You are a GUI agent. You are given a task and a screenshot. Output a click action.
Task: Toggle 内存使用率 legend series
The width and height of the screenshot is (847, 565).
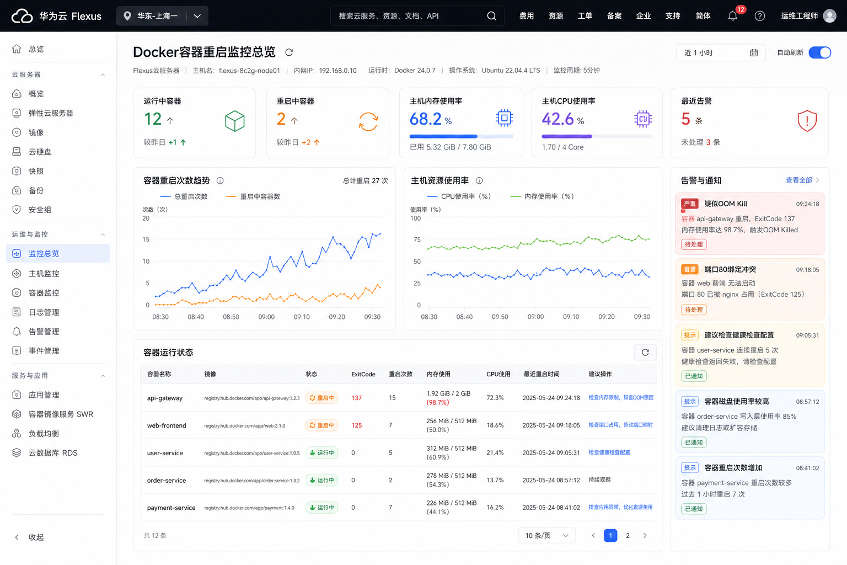[542, 196]
